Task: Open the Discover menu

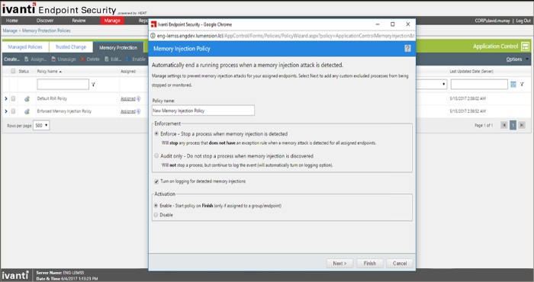Action: [x=45, y=21]
